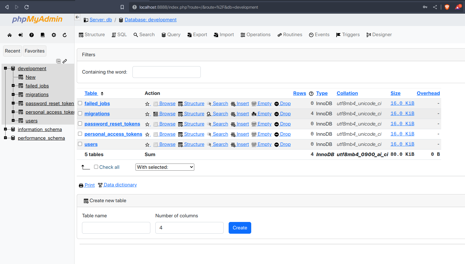Click the password key icon in address bar

coord(425,7)
